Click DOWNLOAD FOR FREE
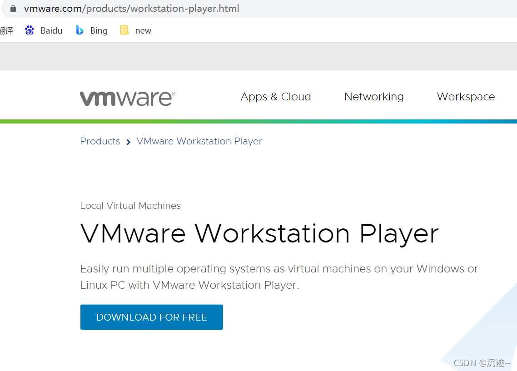This screenshot has width=517, height=371. [x=151, y=317]
